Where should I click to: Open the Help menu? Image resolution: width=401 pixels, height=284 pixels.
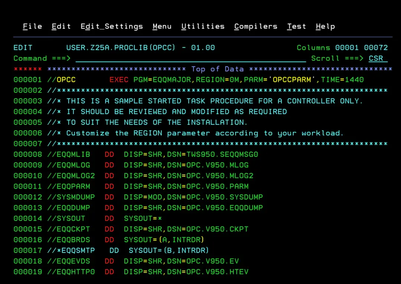(x=325, y=27)
